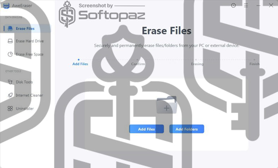Click the 'Securely and permanently erase' description
Screen dimensions: 278x168
(x=166, y=46)
